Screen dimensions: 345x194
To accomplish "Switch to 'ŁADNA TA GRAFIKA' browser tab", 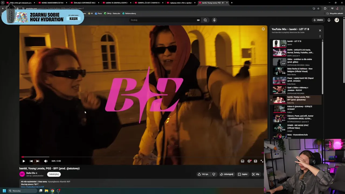I will 117,3.
